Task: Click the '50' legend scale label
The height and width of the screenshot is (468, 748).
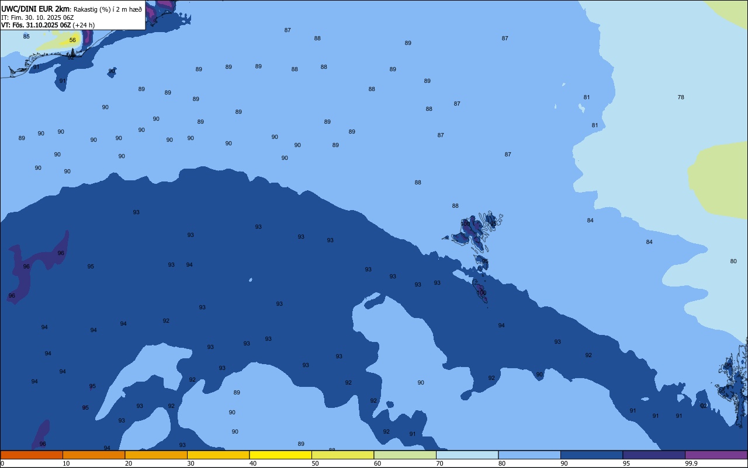Action: point(315,463)
